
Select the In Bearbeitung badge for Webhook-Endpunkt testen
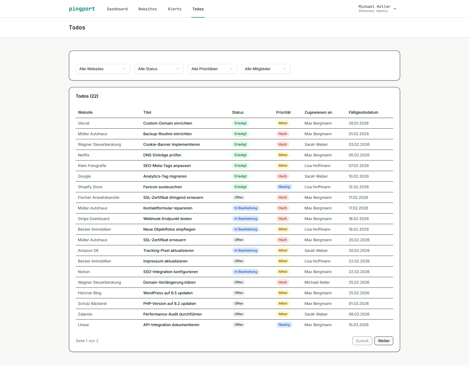pyautogui.click(x=245, y=218)
